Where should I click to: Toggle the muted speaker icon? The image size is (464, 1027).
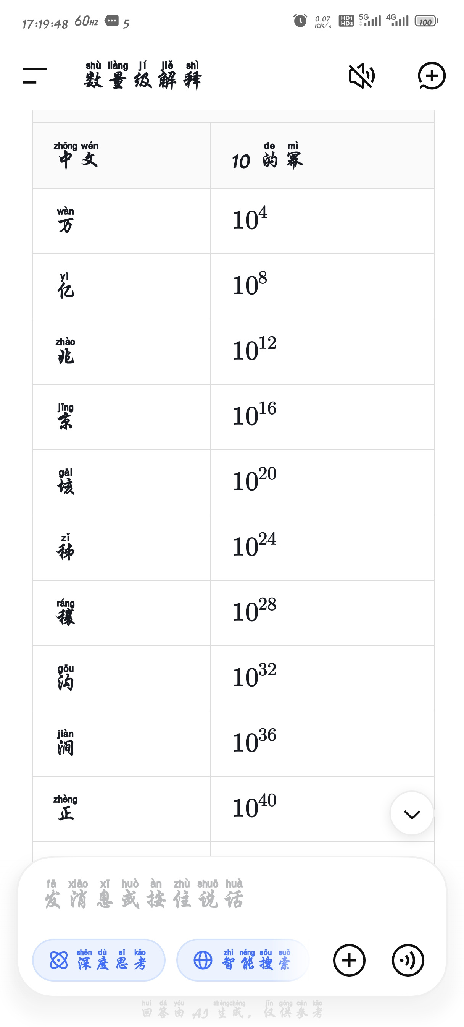361,76
